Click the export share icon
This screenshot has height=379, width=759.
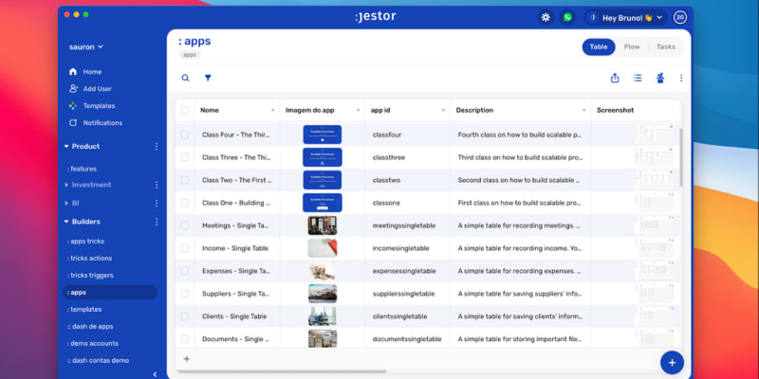click(615, 78)
